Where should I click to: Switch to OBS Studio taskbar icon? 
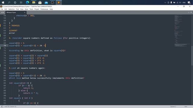(52, 2)
